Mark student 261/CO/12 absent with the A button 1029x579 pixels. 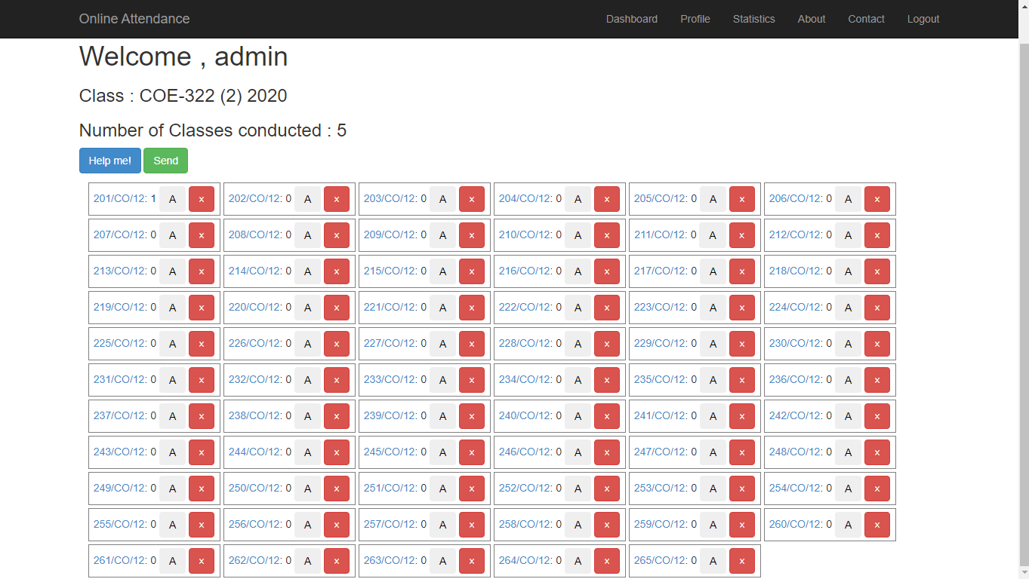[x=172, y=560]
